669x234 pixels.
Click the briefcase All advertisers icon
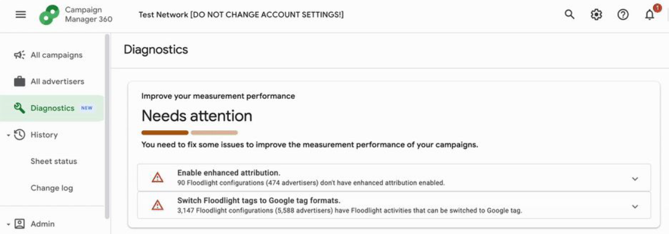[20, 81]
